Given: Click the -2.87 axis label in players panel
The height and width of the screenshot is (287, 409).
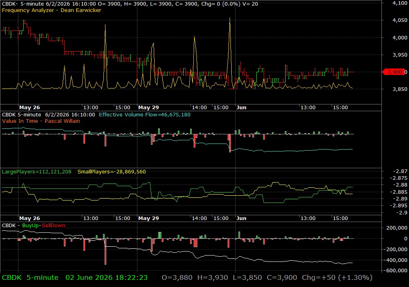Looking at the screenshot, I should [x=400, y=171].
